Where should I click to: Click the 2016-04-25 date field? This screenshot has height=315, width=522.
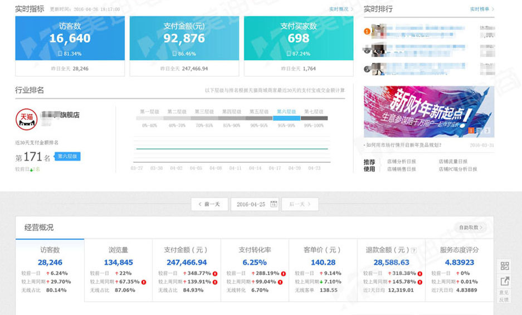click(x=251, y=204)
